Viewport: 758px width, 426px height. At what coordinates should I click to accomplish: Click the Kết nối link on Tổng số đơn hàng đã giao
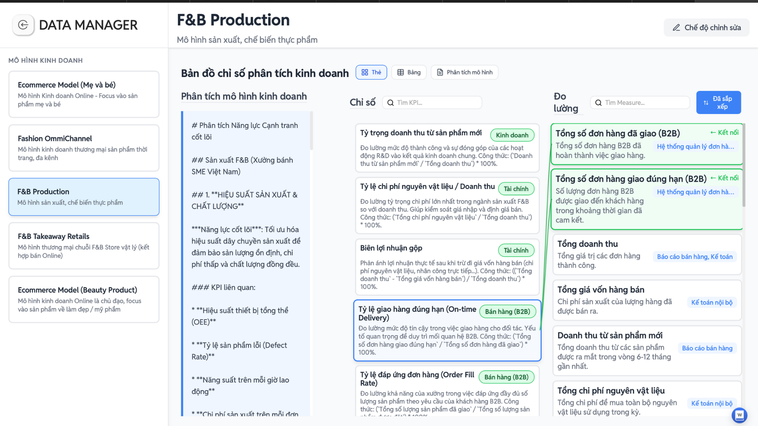724,133
